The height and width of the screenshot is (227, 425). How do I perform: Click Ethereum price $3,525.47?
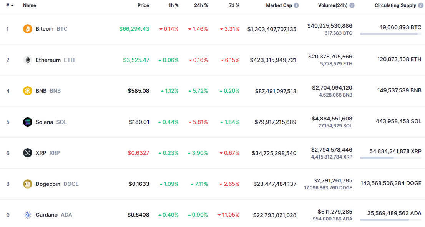click(136, 60)
